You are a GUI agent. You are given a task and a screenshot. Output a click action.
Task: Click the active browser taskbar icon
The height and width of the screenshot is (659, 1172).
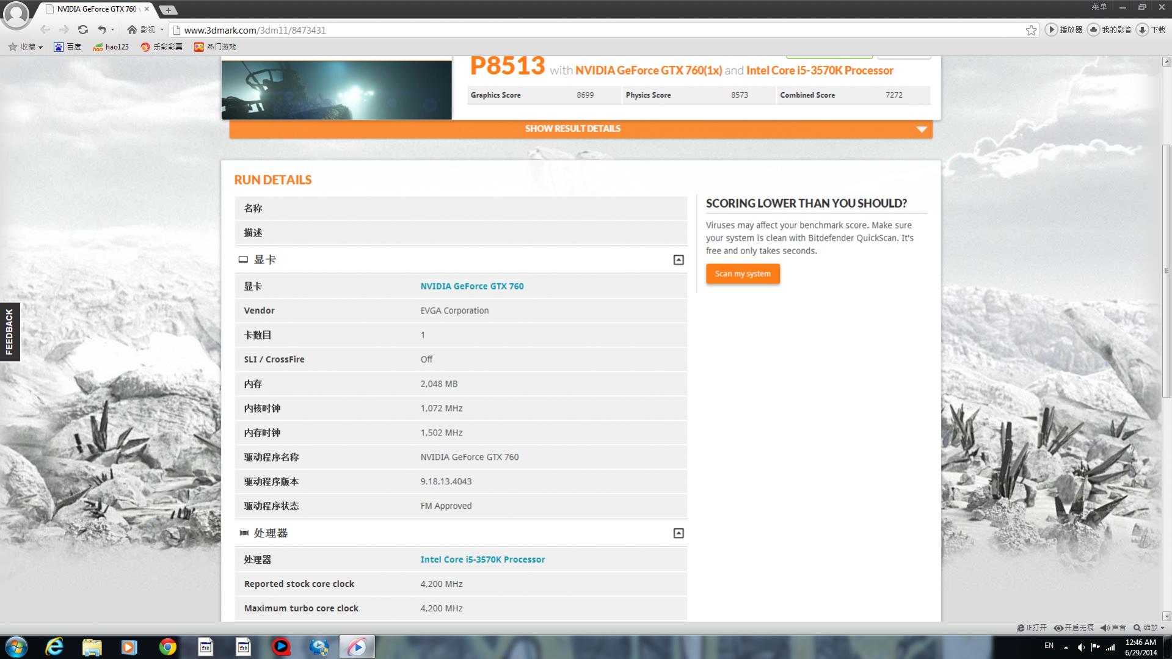357,647
